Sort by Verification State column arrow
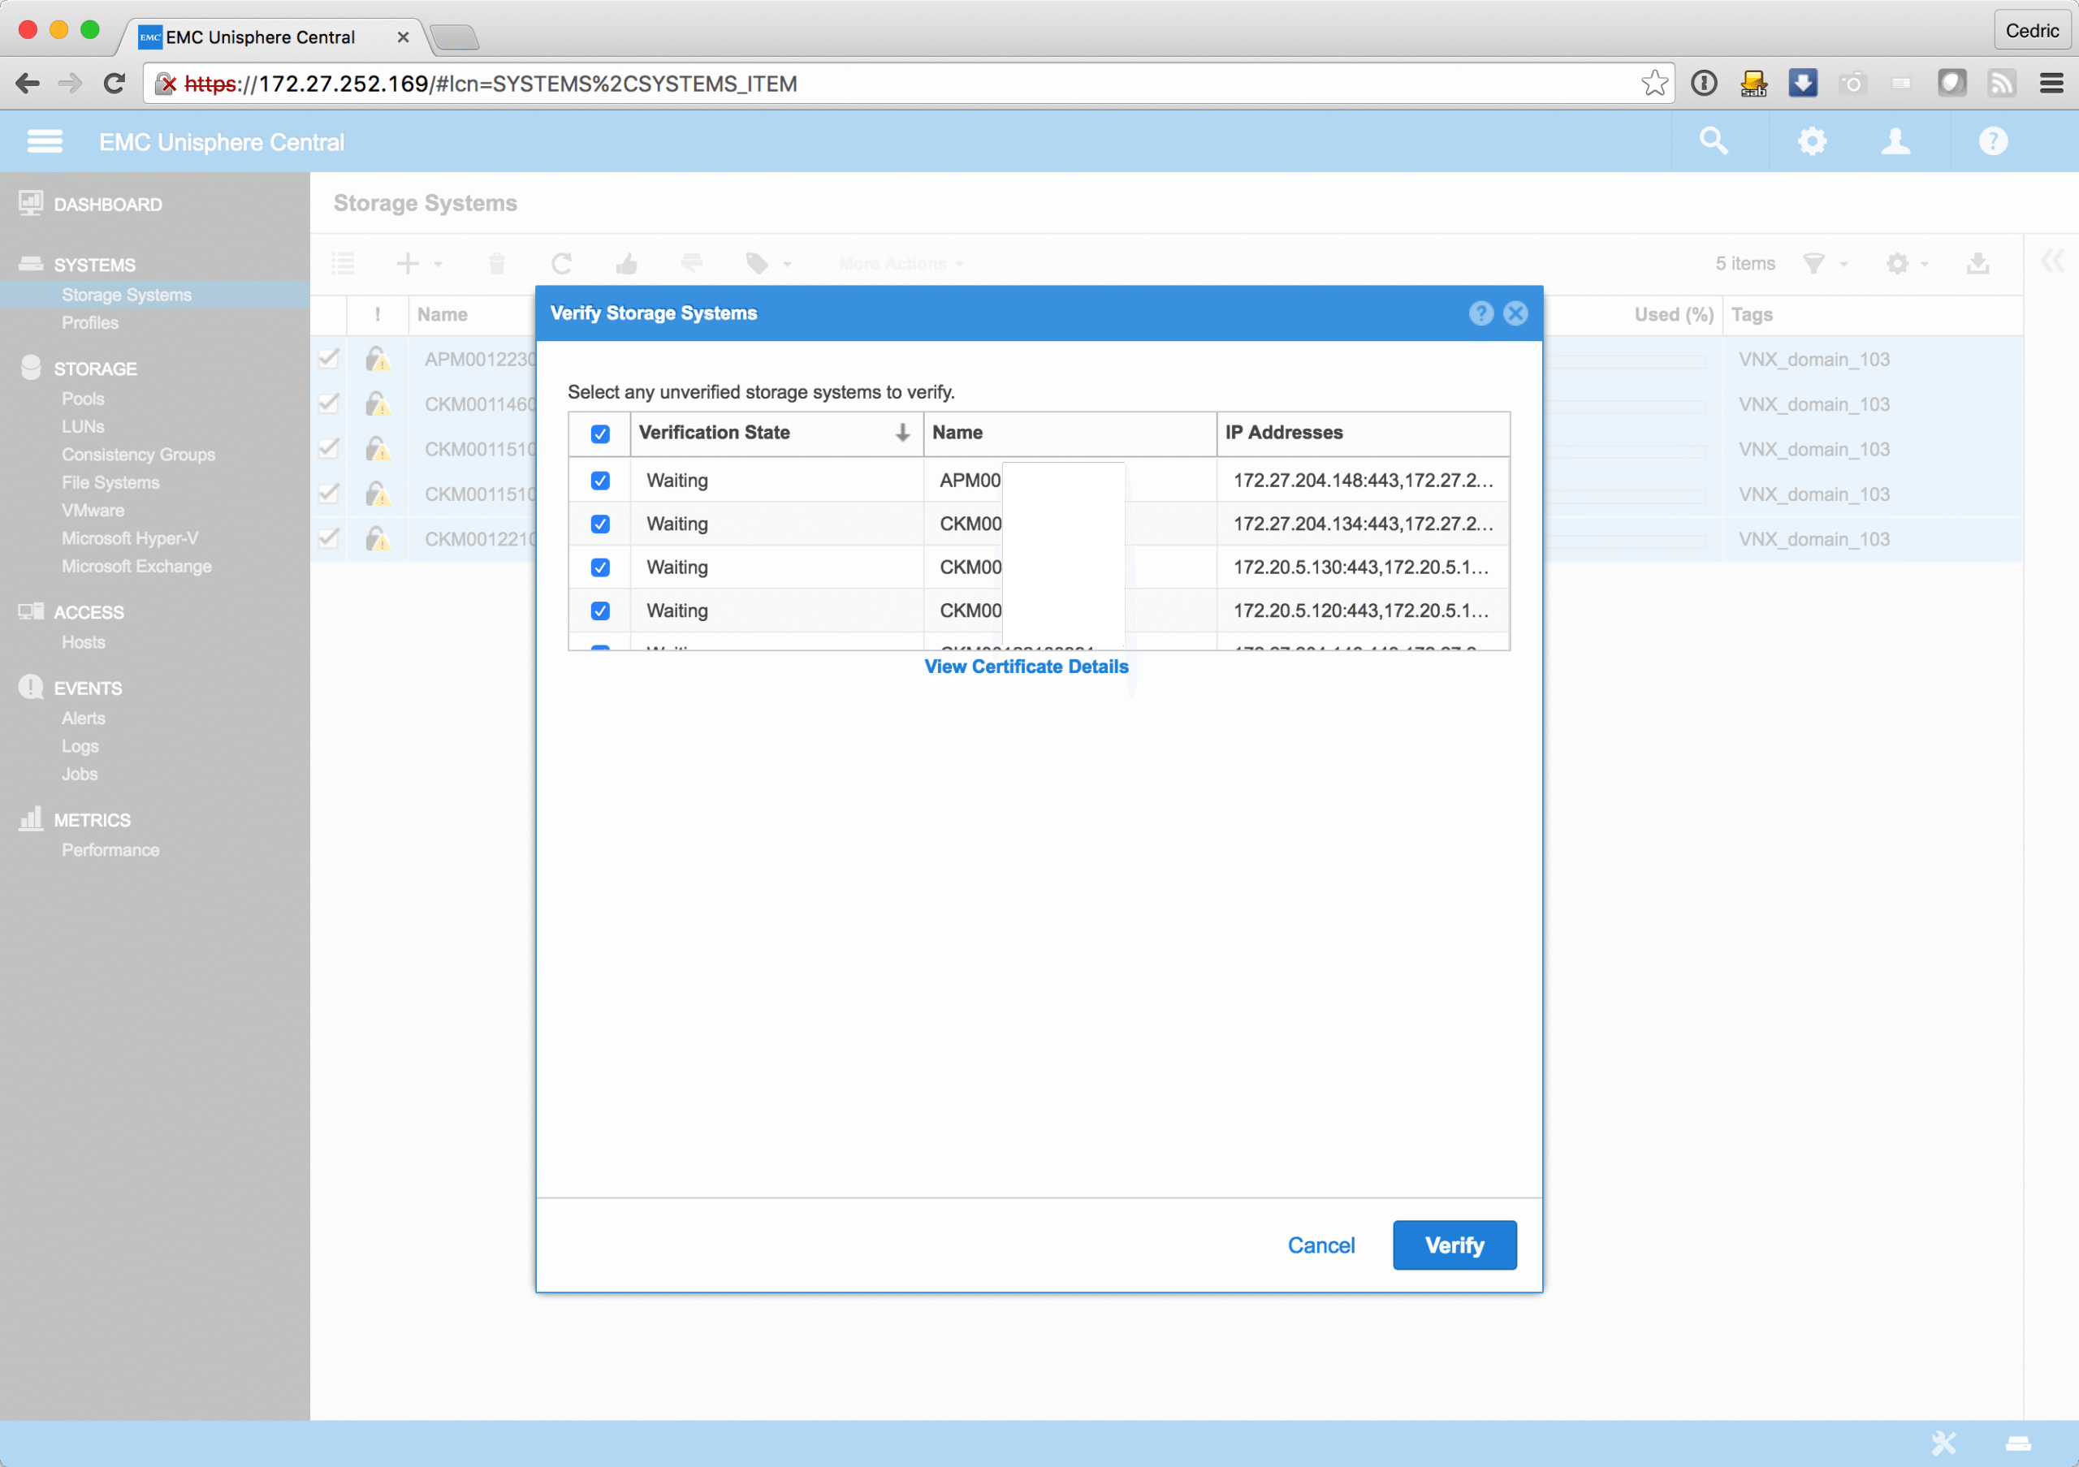The image size is (2079, 1467). tap(902, 433)
